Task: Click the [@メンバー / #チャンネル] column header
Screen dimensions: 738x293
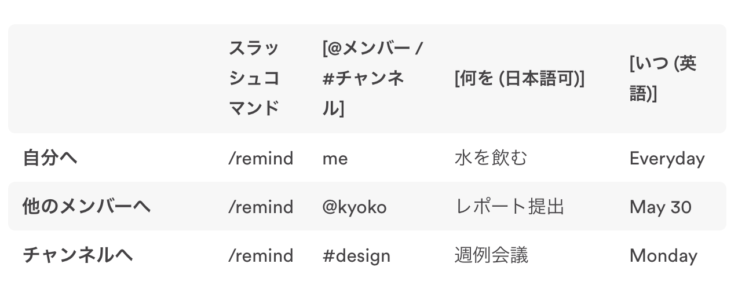Action: (374, 78)
